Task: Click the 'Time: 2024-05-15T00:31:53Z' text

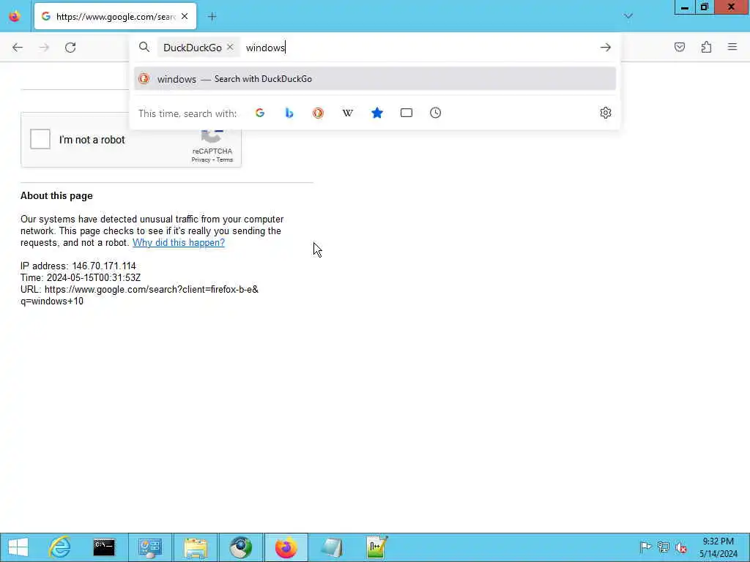Action: coord(81,277)
